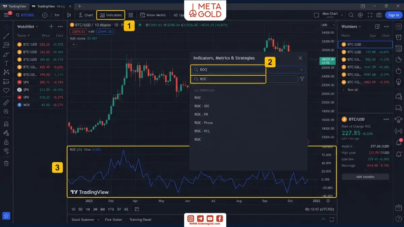Open the alerts alarm clock sidebar icon
This screenshot has height=227, width=404.
(399, 37)
